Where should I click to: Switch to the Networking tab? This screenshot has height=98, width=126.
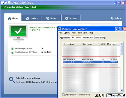click(x=100, y=38)
